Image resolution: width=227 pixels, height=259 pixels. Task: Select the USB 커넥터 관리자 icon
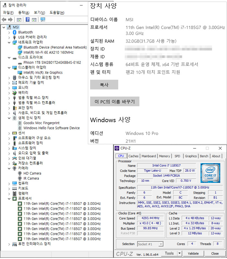point(15,37)
